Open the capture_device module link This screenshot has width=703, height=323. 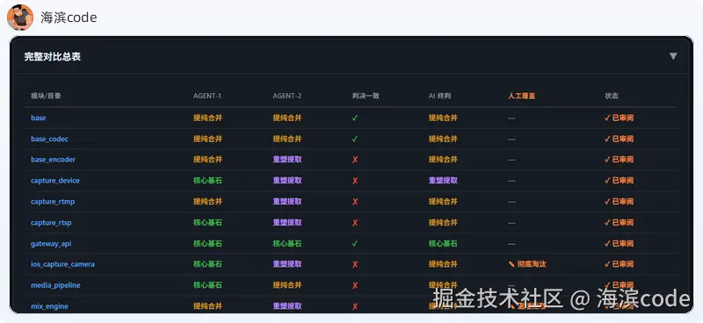pyautogui.click(x=55, y=181)
